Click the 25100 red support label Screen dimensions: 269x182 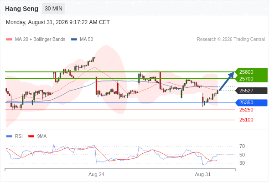coord(246,120)
